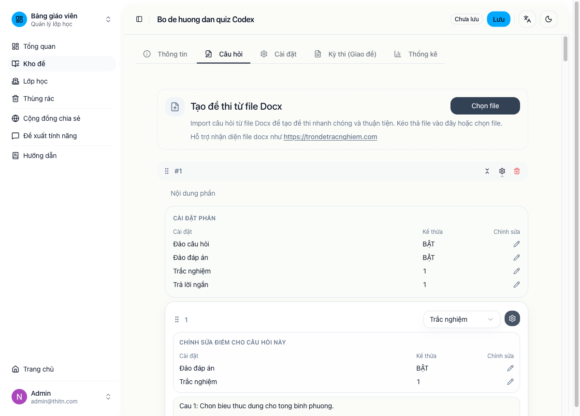
Task: Click the Bảng giáo viên logo icon
Action: pos(19,19)
